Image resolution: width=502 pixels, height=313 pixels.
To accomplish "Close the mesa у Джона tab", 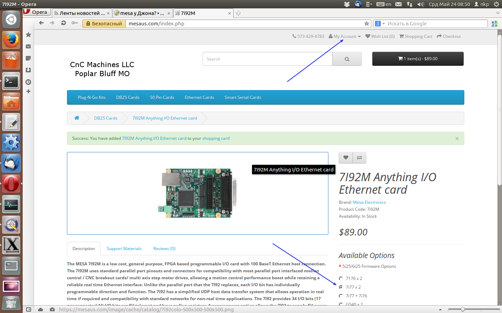I will [x=169, y=13].
